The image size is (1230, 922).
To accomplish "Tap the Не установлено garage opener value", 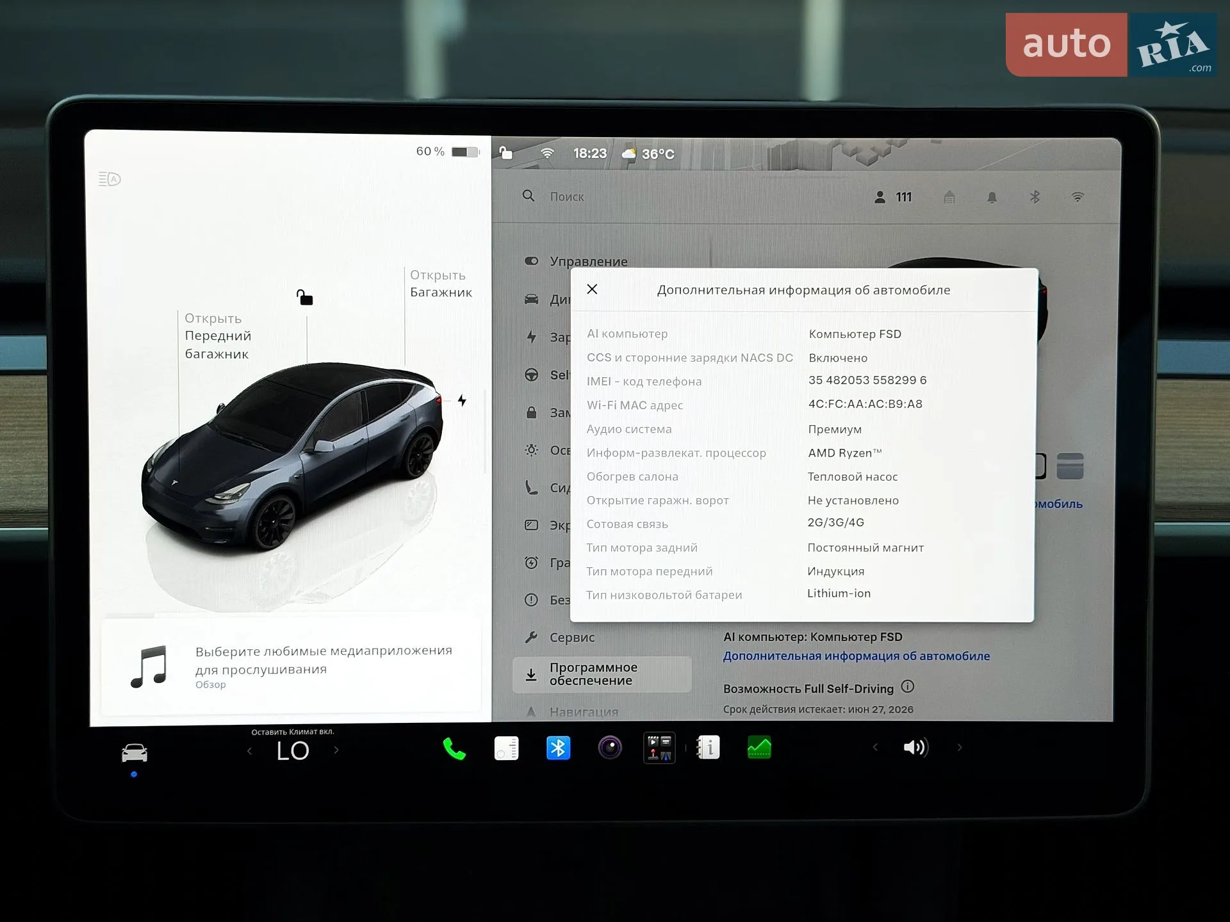I will point(853,501).
